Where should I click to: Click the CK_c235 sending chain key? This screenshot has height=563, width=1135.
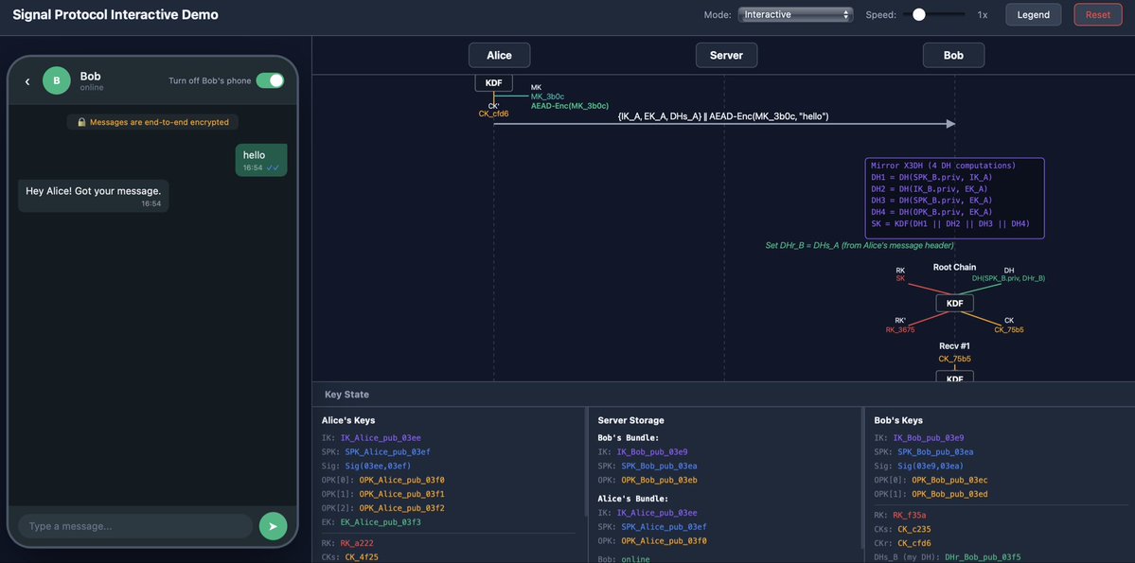[914, 529]
